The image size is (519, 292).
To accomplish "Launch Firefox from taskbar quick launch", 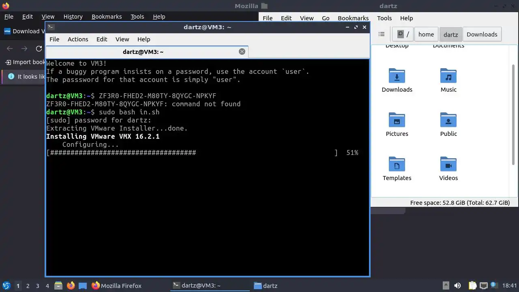I will 71,286.
